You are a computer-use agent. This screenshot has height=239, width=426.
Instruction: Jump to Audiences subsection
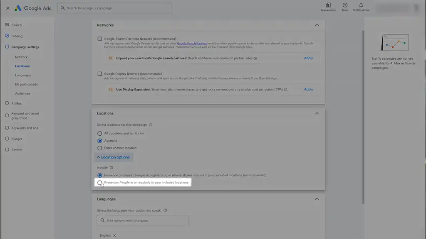(x=22, y=93)
